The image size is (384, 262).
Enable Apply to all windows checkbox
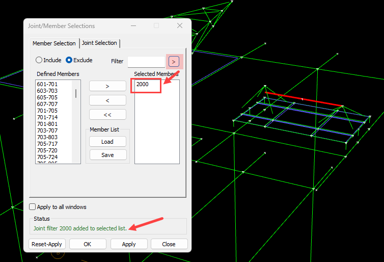tap(33, 207)
